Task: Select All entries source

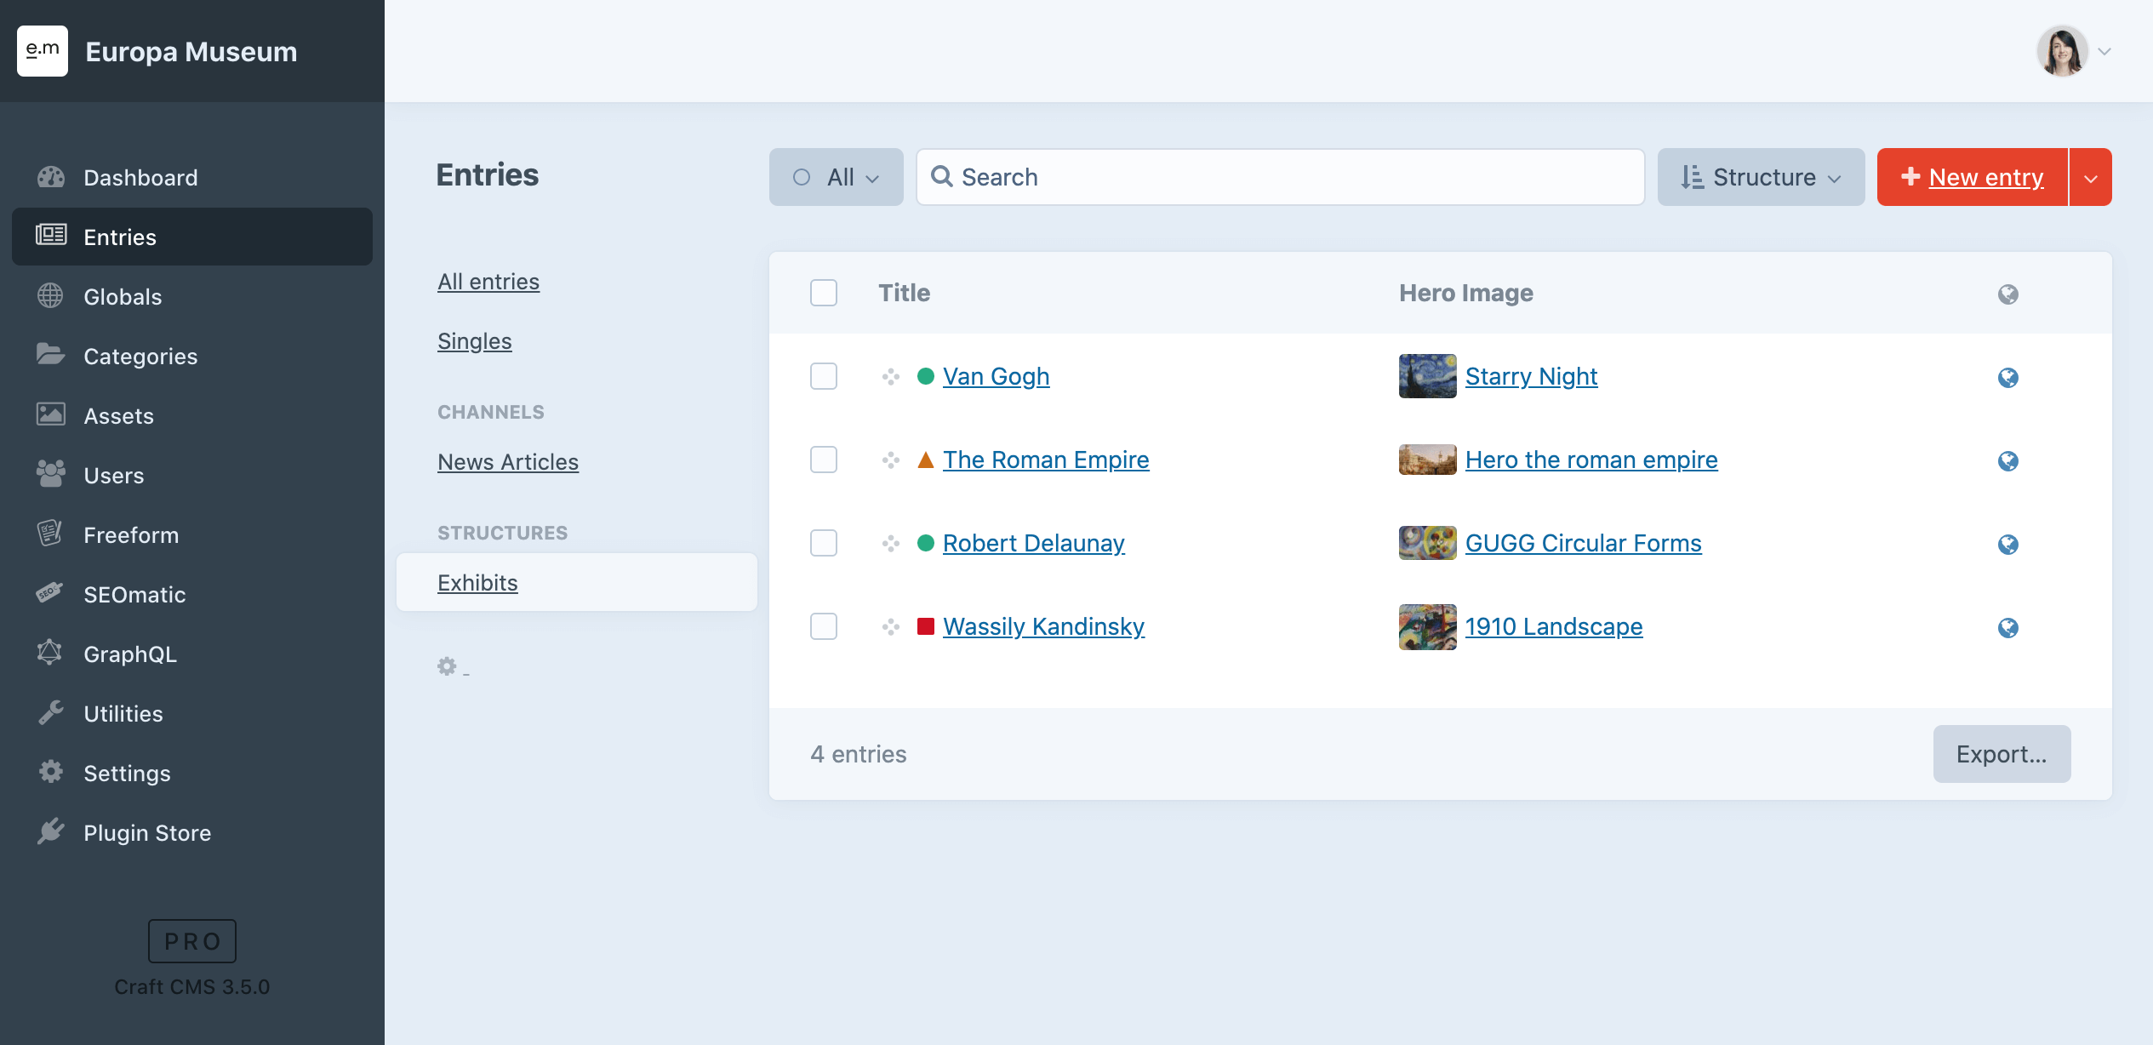Action: click(488, 282)
